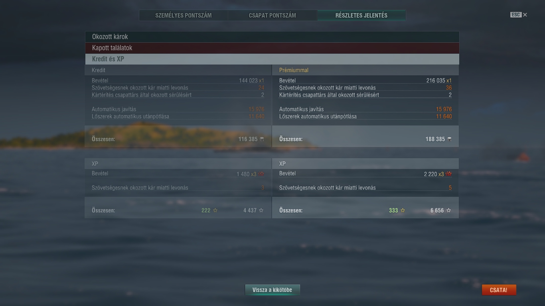The width and height of the screenshot is (545, 306).
Task: Start a new battle with CSATA! button
Action: (499, 290)
